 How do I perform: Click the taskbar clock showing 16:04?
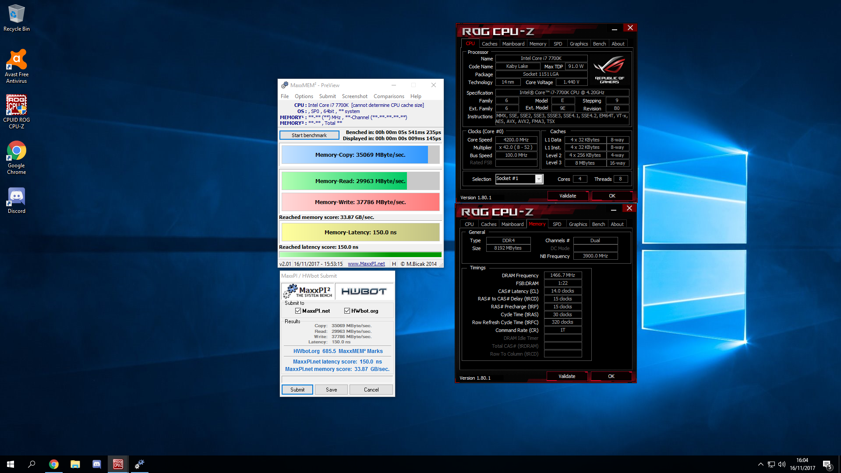(x=802, y=464)
